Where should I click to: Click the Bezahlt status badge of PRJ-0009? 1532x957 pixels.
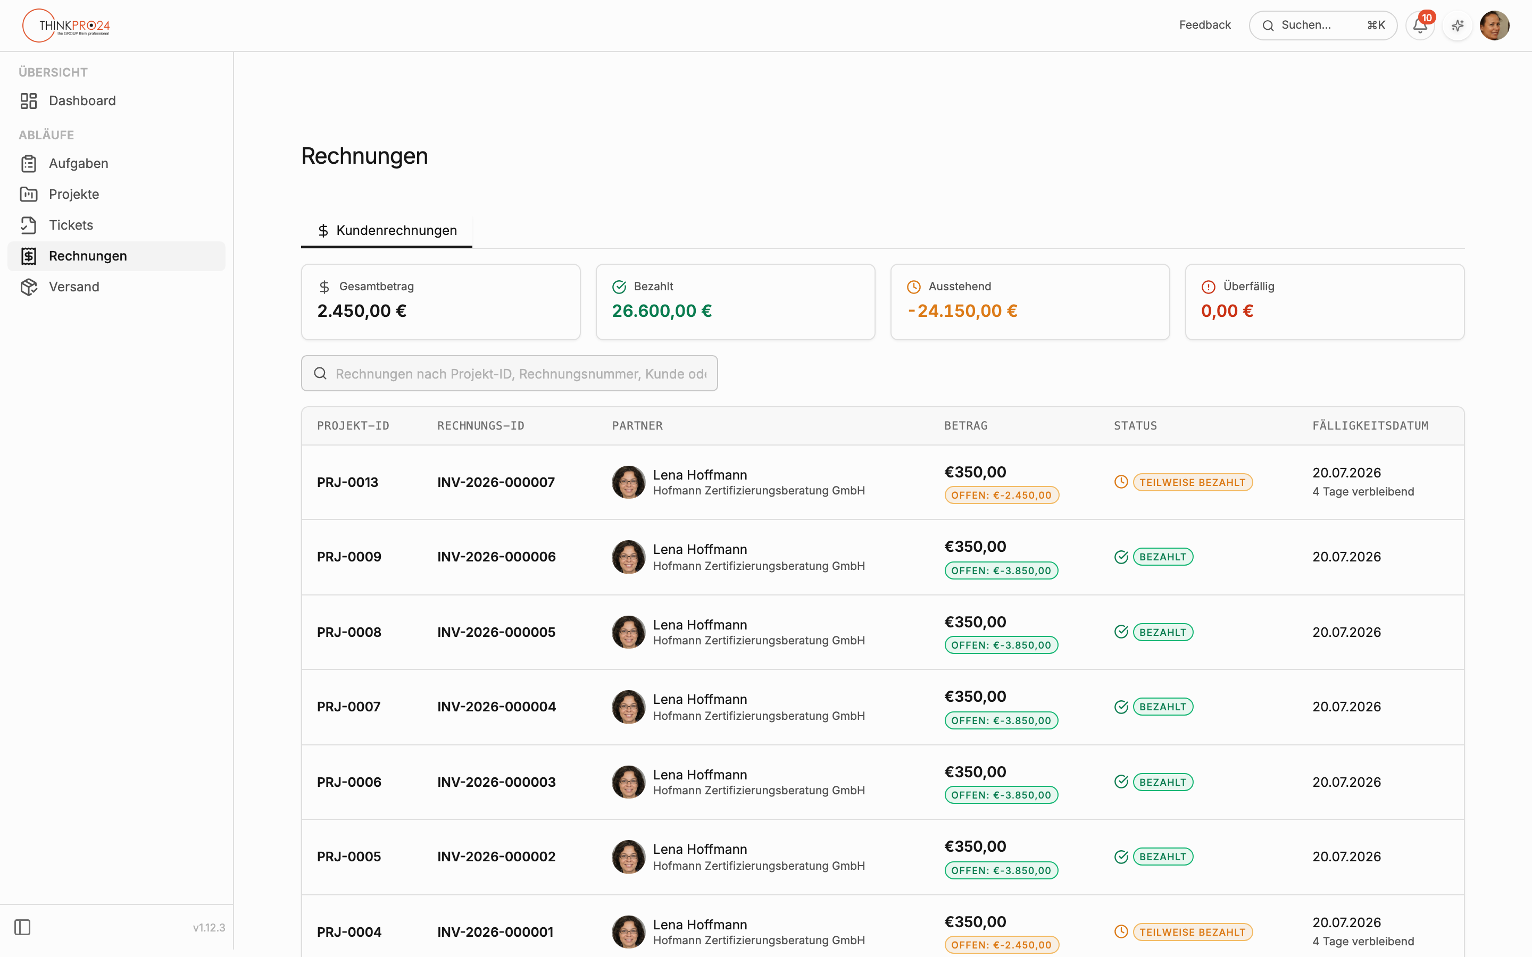click(1163, 557)
